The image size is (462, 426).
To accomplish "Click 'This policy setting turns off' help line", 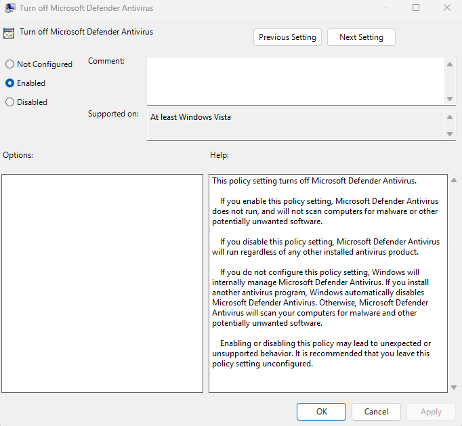I will (314, 181).
